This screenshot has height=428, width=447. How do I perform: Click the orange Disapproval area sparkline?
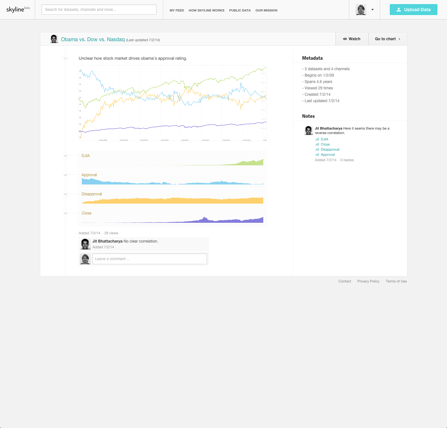point(173,200)
